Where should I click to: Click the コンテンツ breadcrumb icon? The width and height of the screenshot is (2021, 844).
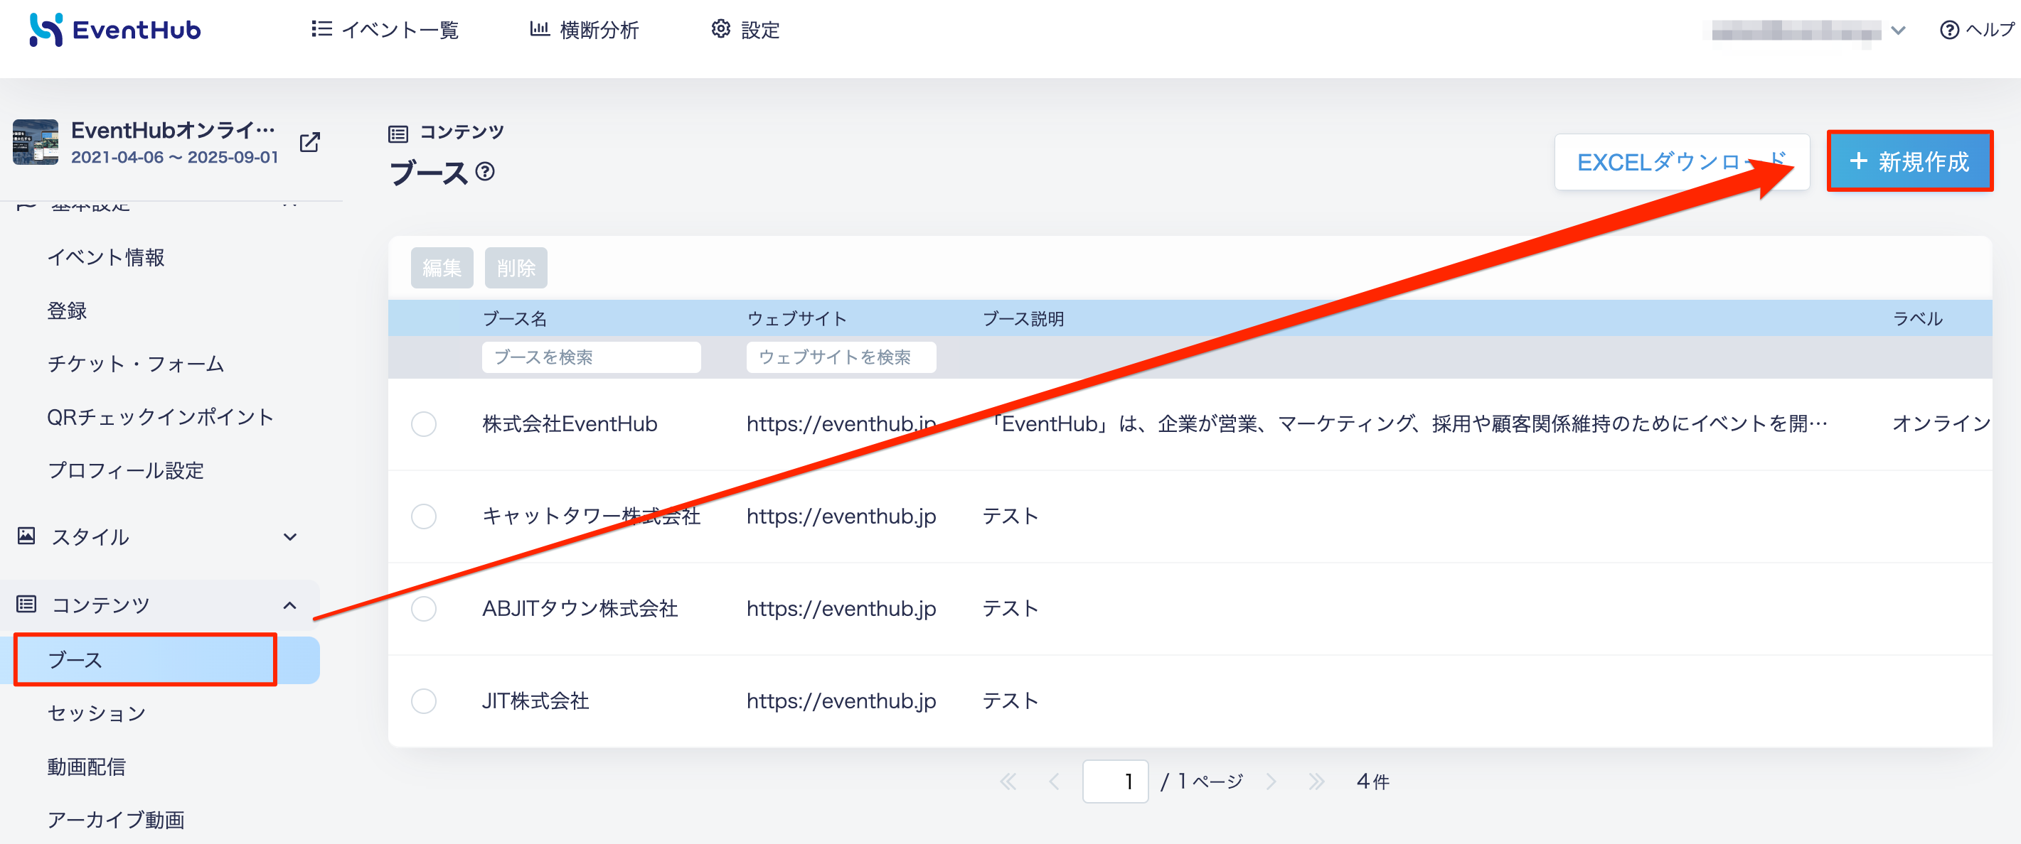[398, 134]
